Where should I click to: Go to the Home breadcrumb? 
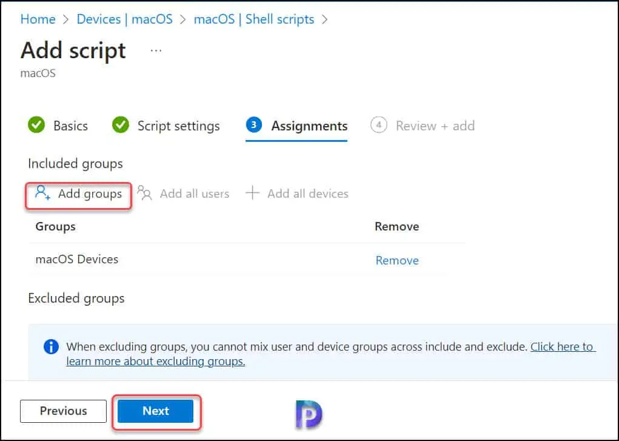(38, 19)
